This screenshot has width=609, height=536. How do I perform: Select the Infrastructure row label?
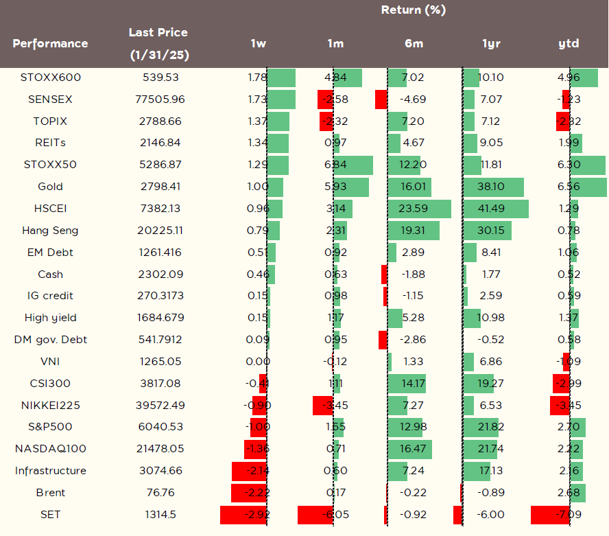pyautogui.click(x=51, y=471)
